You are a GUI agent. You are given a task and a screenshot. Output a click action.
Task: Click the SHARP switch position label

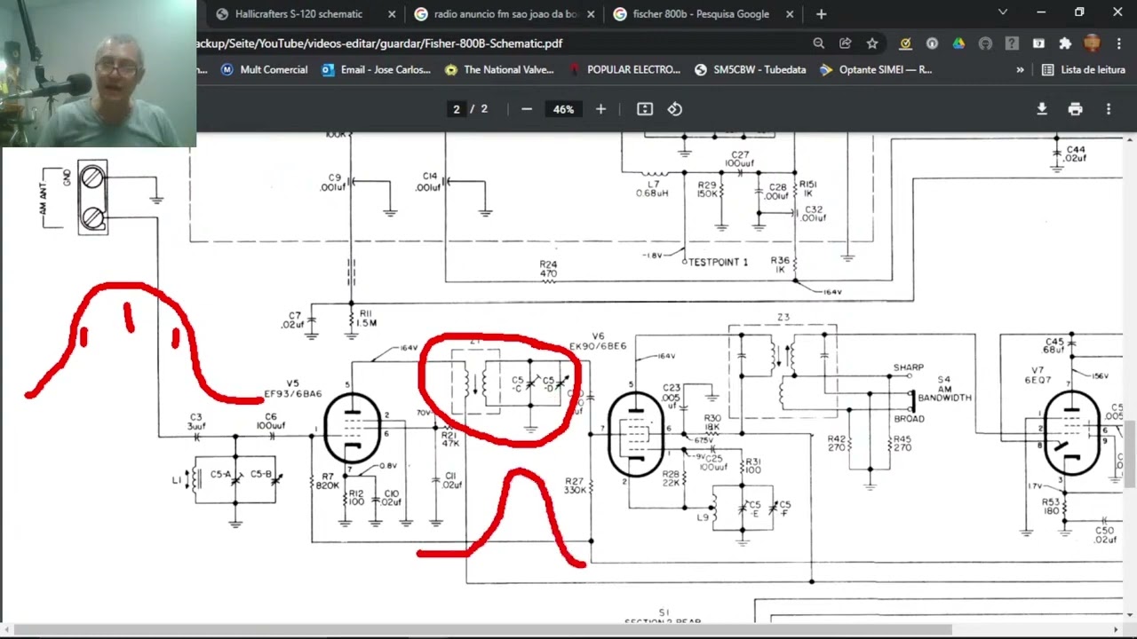(x=909, y=367)
